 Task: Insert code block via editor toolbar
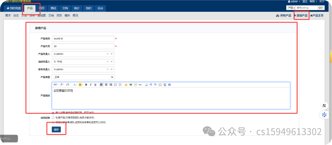click(136, 85)
